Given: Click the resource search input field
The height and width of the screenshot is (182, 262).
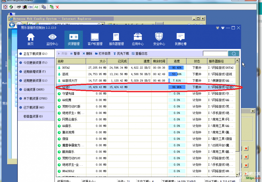Looking at the screenshot, I should pos(215,53).
